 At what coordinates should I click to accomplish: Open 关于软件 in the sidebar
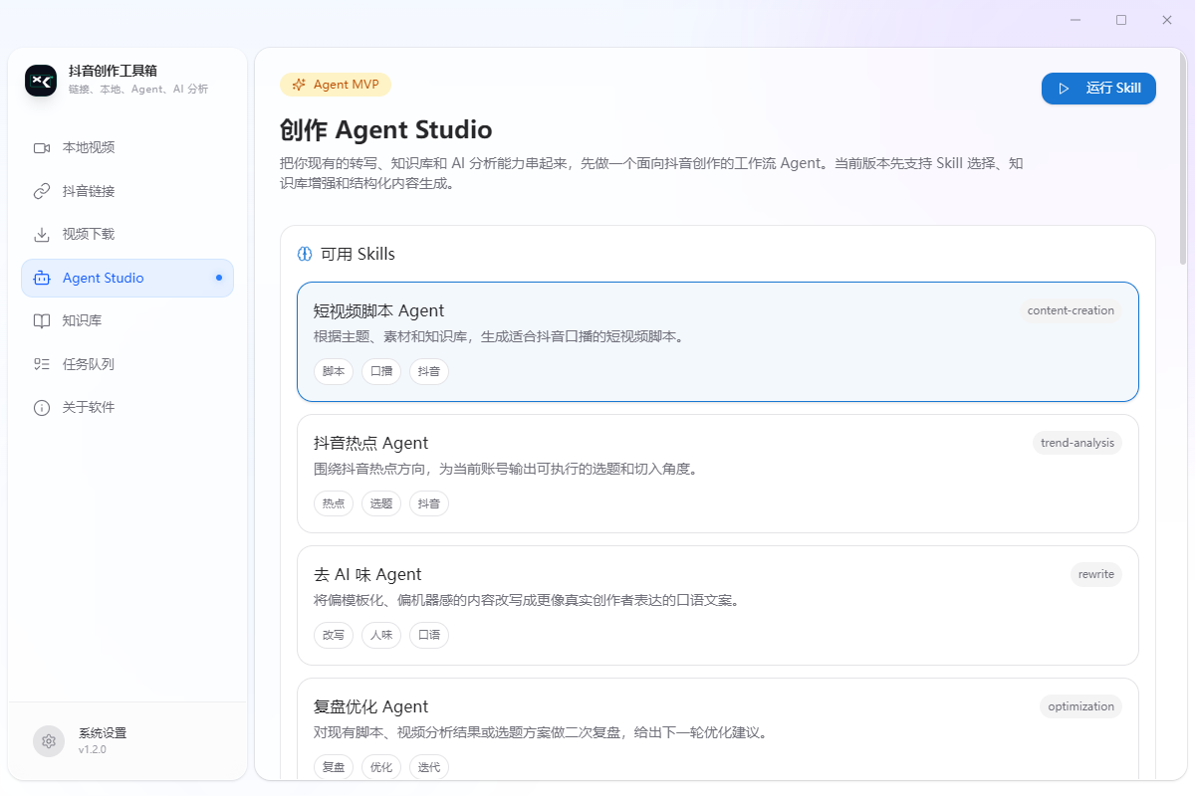click(x=127, y=408)
